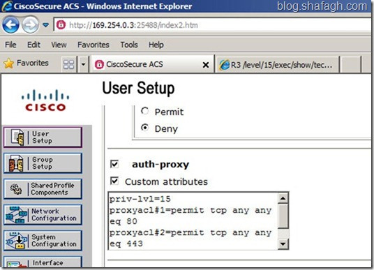Open the Help menu
Screen dimensions: 374x270
pyautogui.click(x=156, y=45)
